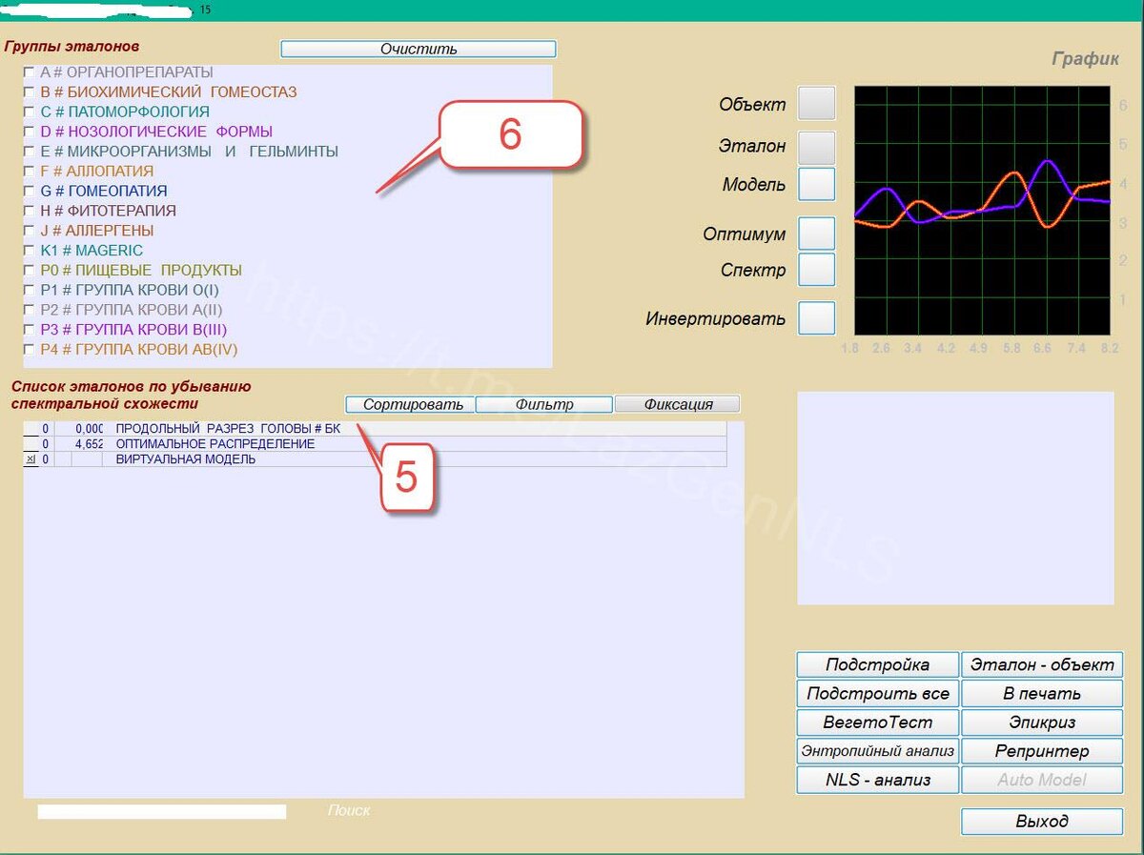The image size is (1144, 855).
Task: Check the B # БИОХИМИЧЕСКИЙ ГОМЕОСТАЗ checkbox
Action: pyautogui.click(x=31, y=92)
